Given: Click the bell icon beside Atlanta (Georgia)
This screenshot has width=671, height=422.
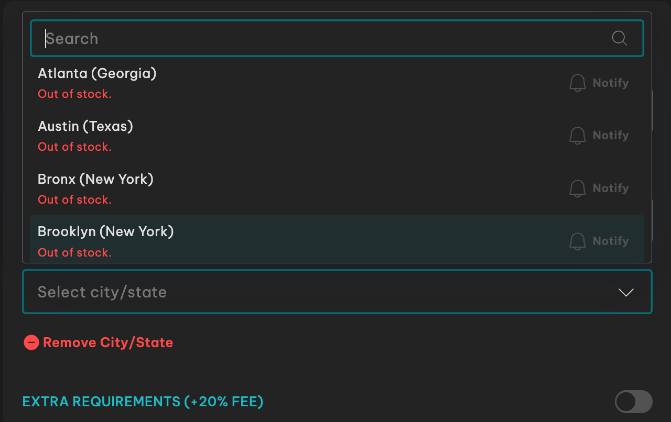Looking at the screenshot, I should 577,83.
